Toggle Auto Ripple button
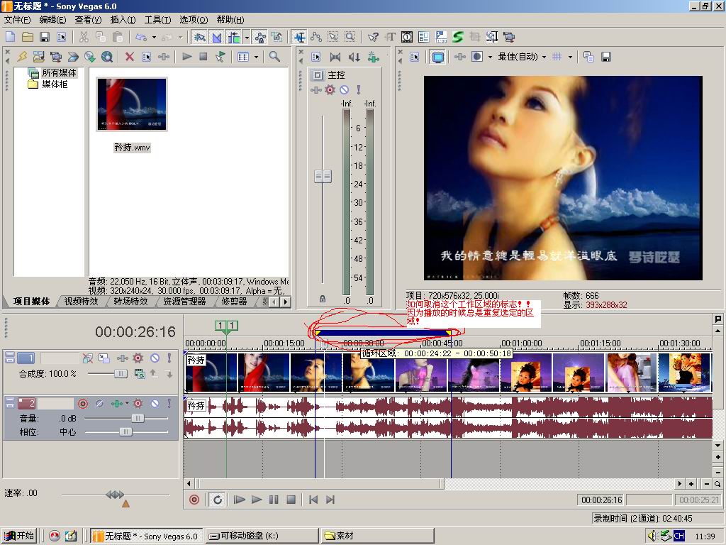The height and width of the screenshot is (545, 726). 234,37
